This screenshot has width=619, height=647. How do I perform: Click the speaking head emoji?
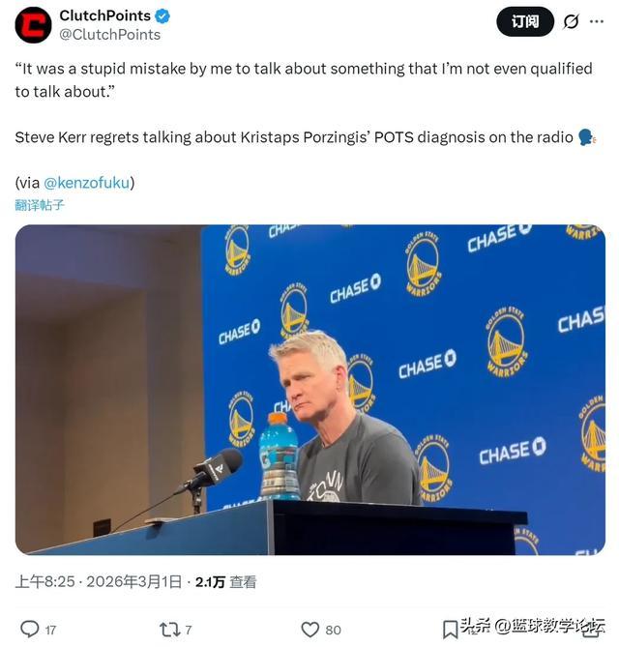[x=586, y=137]
